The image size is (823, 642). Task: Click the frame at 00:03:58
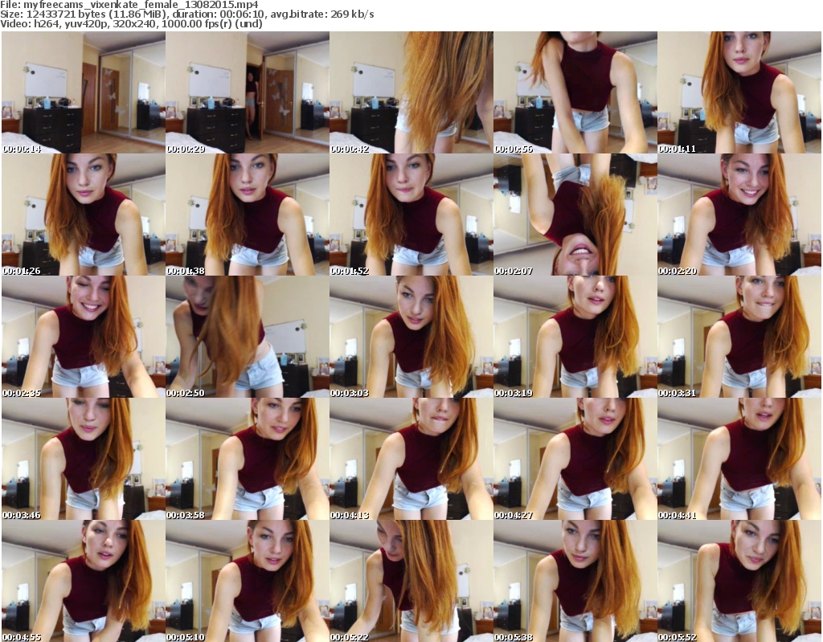tap(248, 460)
